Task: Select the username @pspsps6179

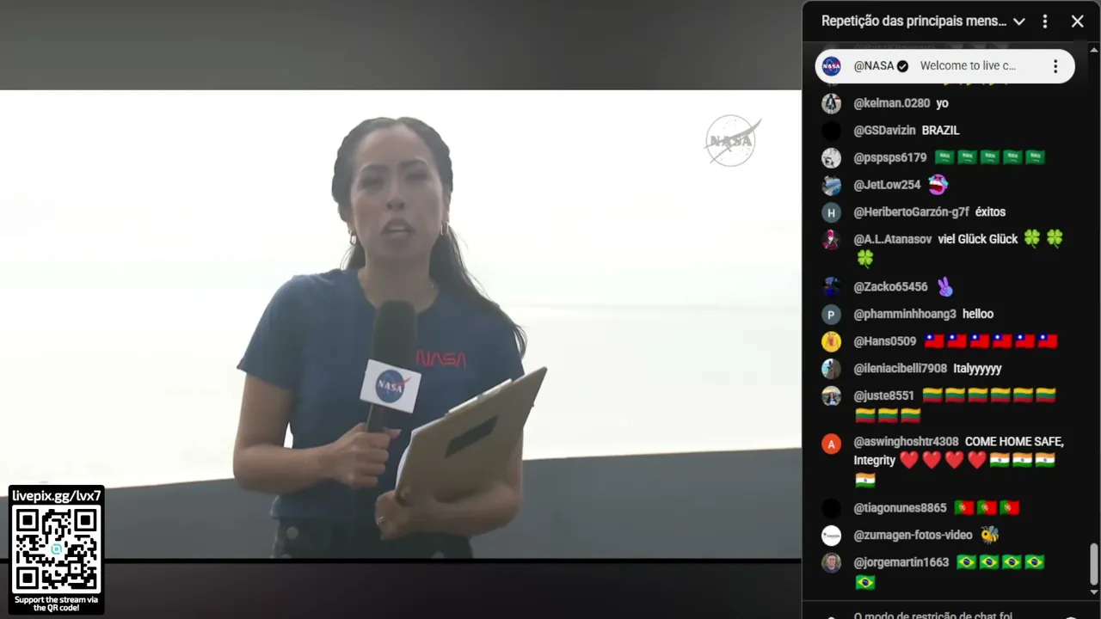Action: pyautogui.click(x=889, y=158)
